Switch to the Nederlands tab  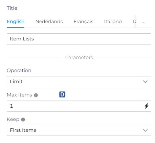click(49, 21)
